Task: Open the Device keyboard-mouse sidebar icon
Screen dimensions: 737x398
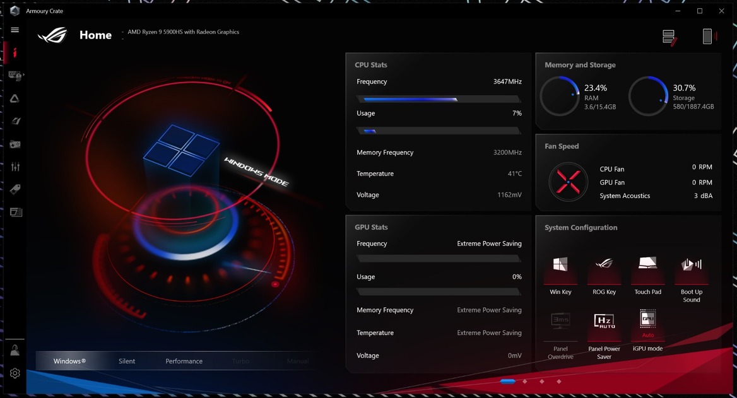Action: pyautogui.click(x=16, y=75)
